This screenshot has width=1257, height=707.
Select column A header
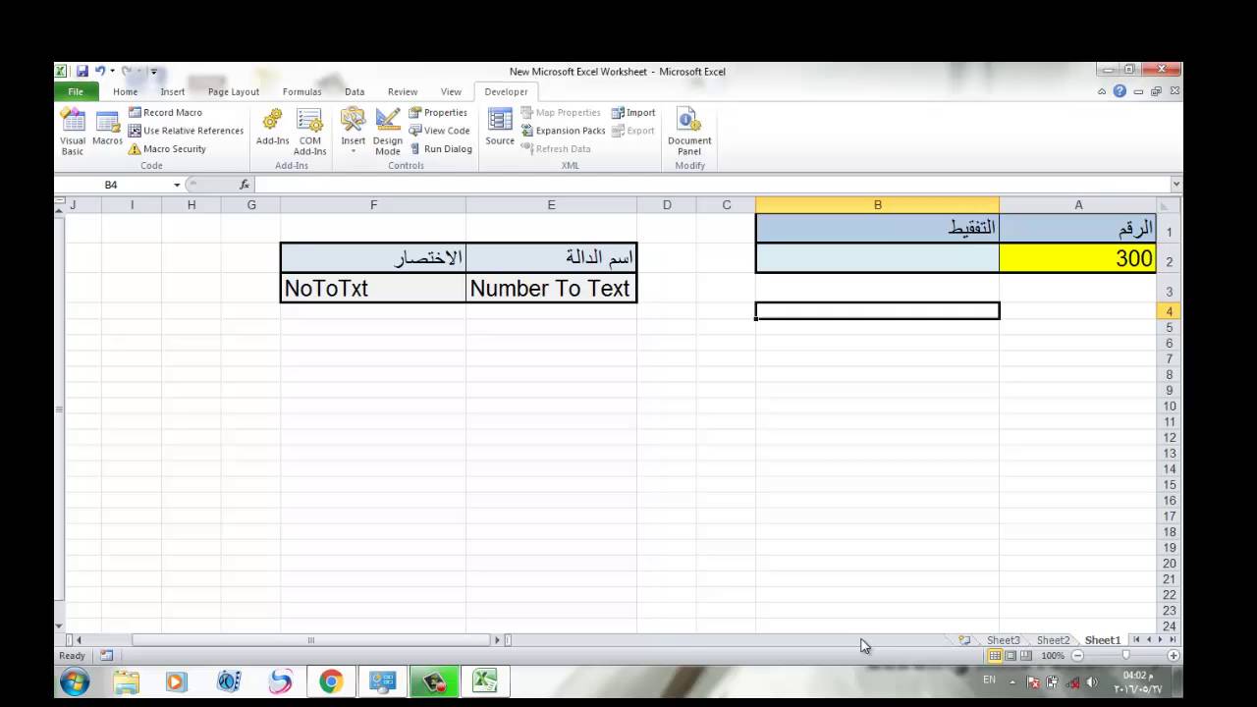(x=1078, y=204)
